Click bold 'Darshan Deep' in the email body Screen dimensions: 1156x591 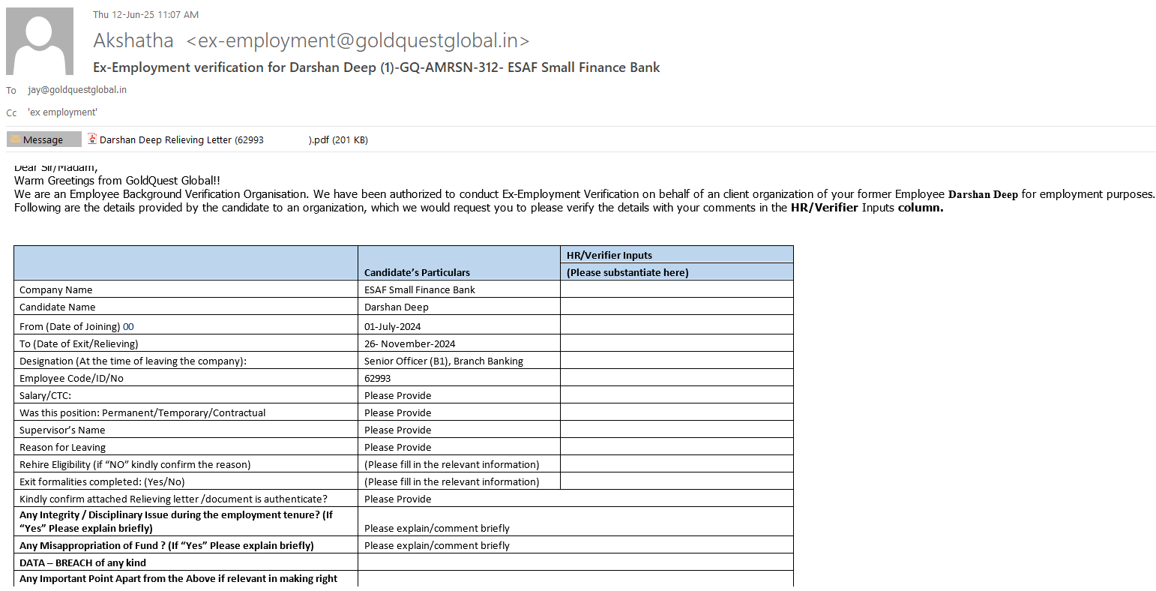(x=983, y=194)
